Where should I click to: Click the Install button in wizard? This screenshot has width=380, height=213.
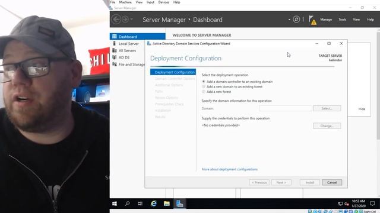pos(310,182)
